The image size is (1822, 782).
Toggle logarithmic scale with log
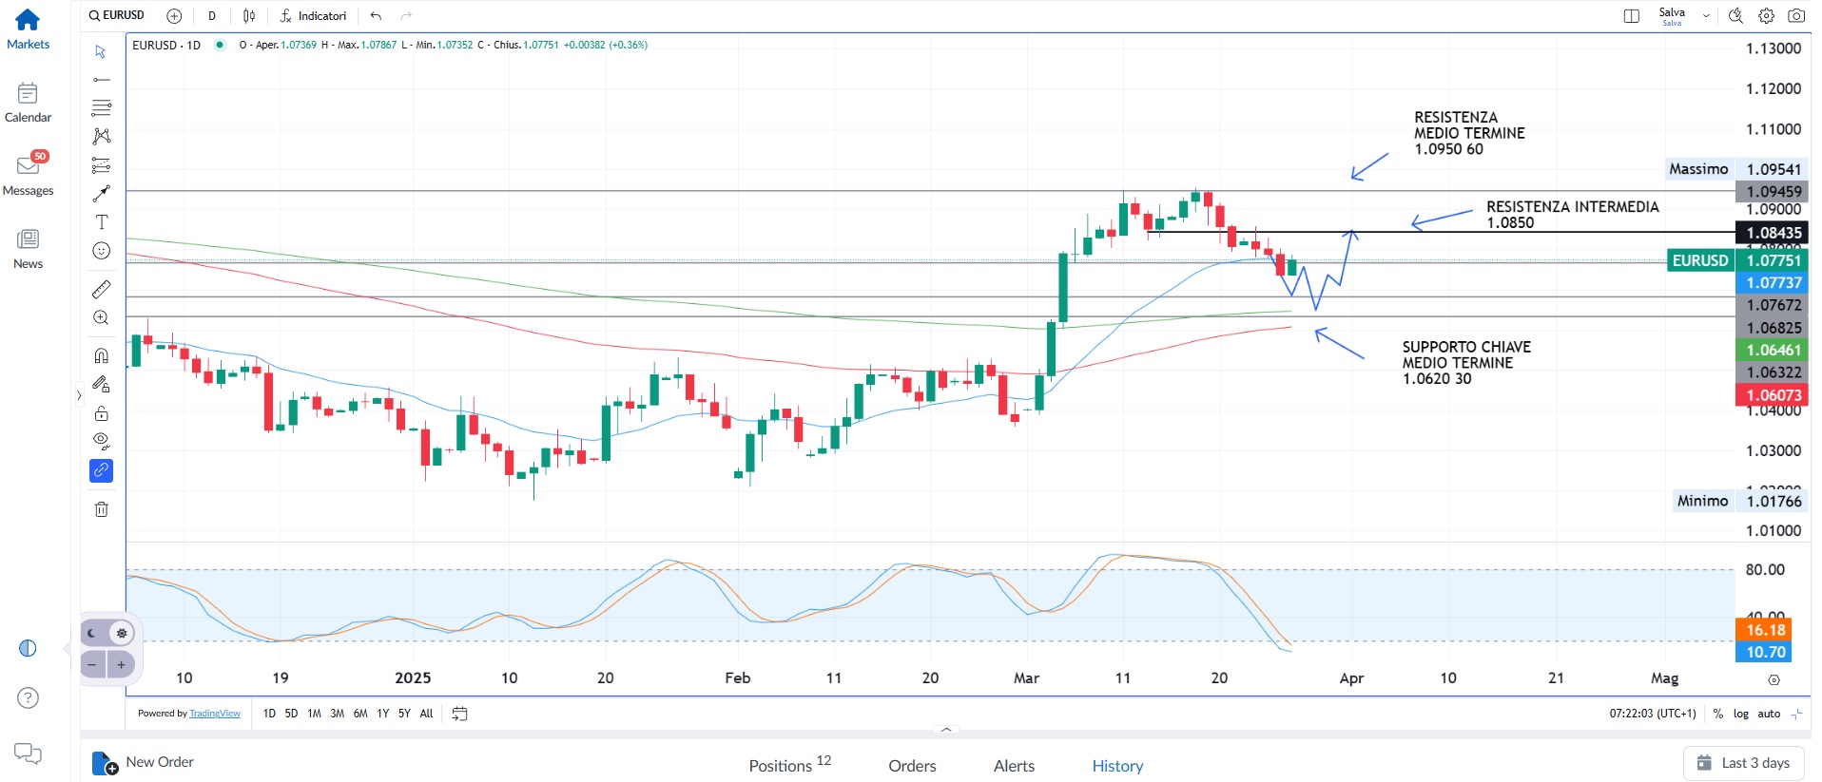(1740, 714)
